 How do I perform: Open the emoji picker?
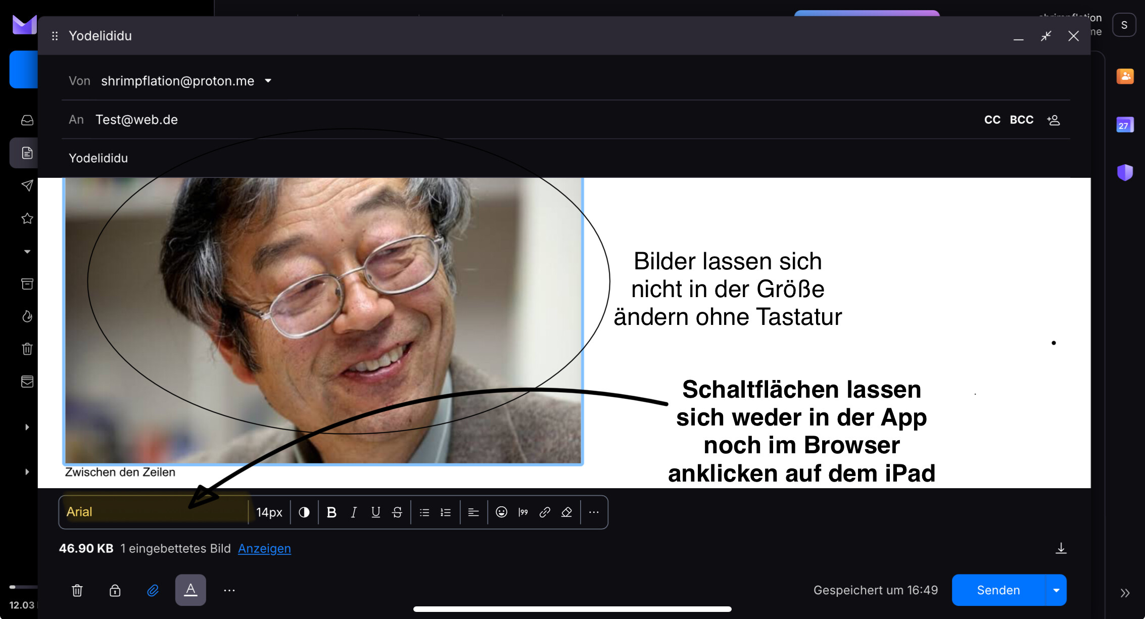(x=501, y=512)
